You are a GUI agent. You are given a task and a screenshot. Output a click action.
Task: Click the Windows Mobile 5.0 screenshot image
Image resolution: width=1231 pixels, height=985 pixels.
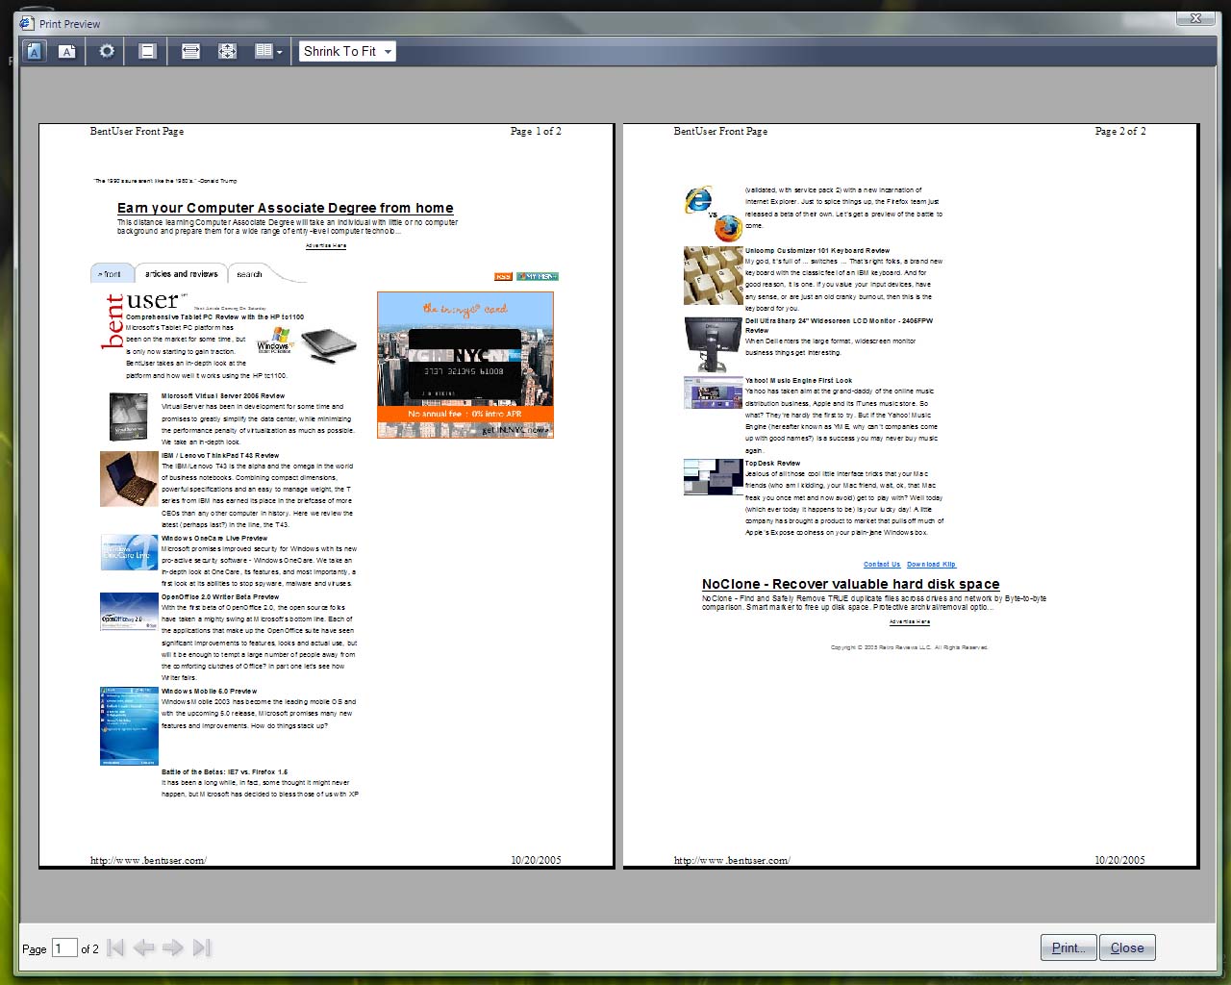tap(129, 726)
